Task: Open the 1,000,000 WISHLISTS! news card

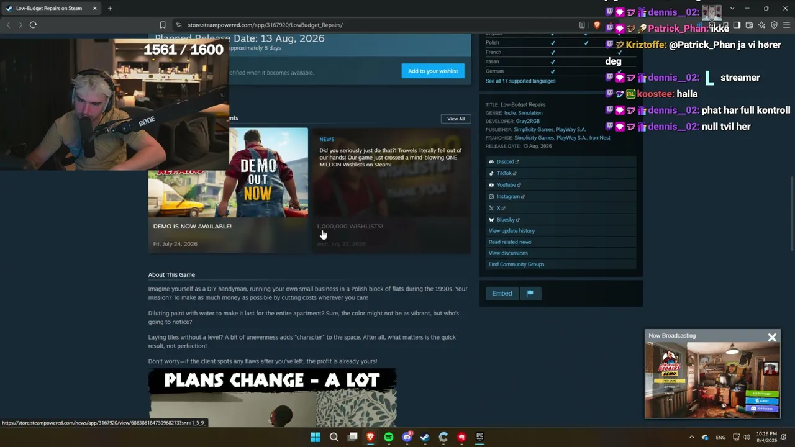Action: [x=391, y=190]
